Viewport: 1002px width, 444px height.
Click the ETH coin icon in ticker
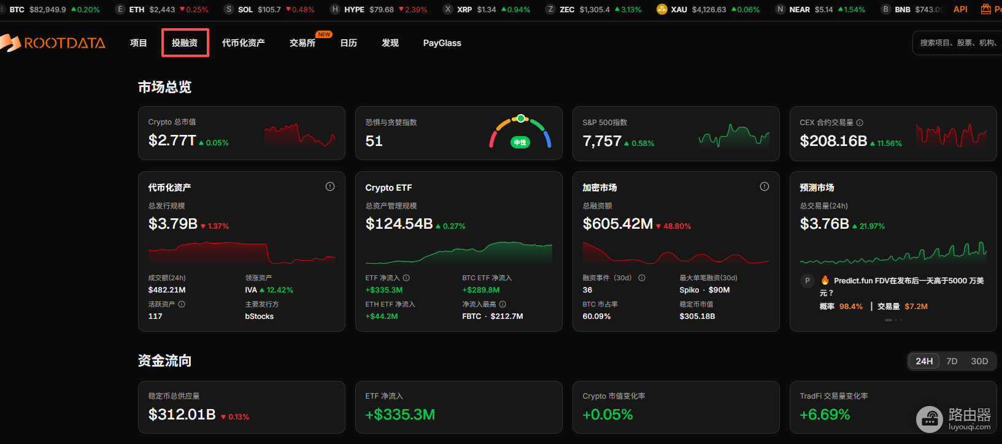coord(120,9)
